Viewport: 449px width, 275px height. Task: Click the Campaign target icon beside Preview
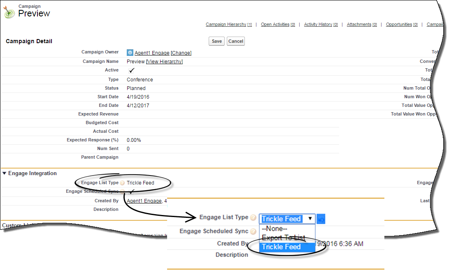[9, 12]
